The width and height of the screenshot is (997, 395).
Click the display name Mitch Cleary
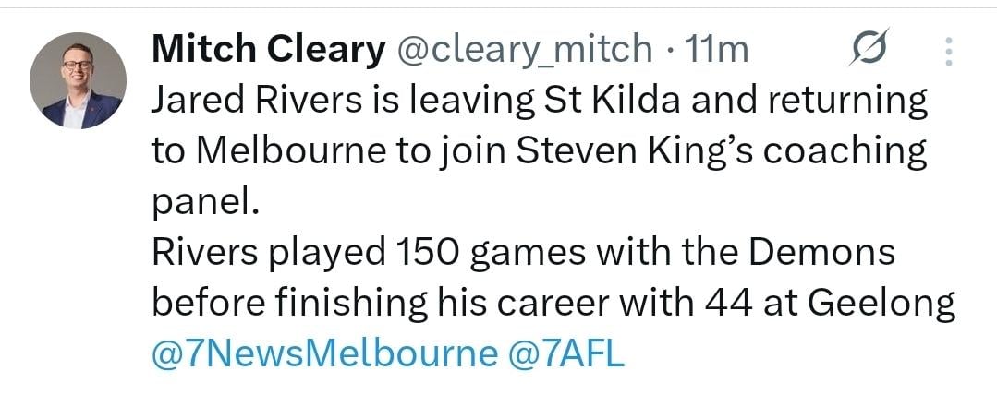point(268,51)
